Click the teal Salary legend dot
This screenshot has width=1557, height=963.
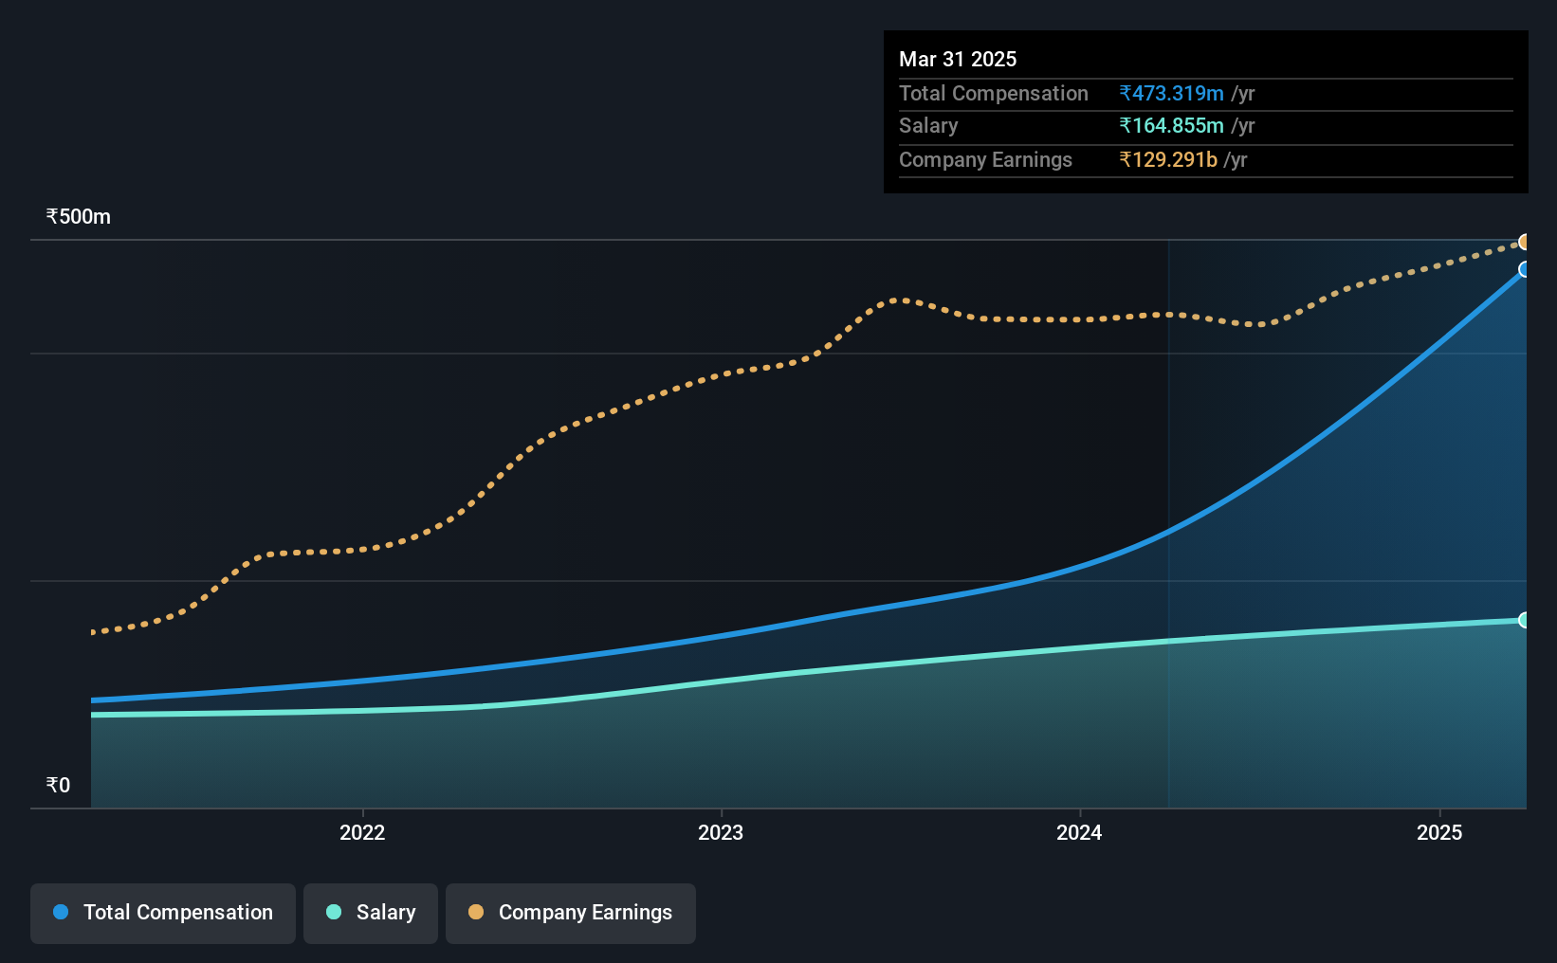[x=334, y=912]
